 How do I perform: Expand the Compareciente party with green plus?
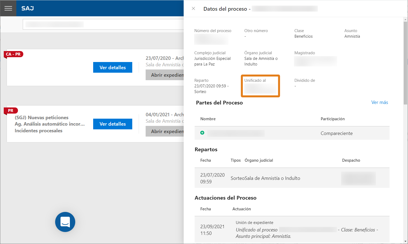tap(202, 133)
